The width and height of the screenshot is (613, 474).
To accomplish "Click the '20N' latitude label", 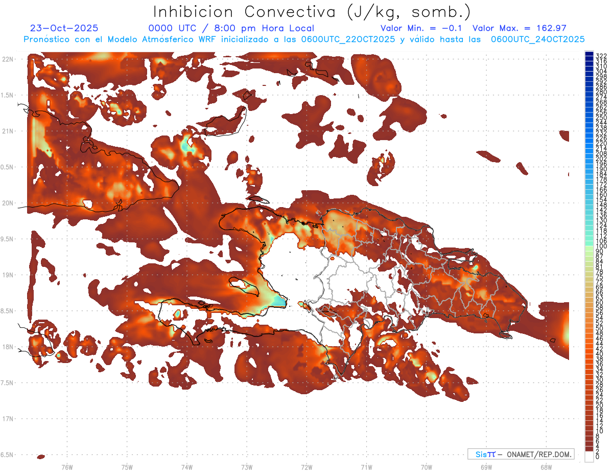I will (8, 203).
